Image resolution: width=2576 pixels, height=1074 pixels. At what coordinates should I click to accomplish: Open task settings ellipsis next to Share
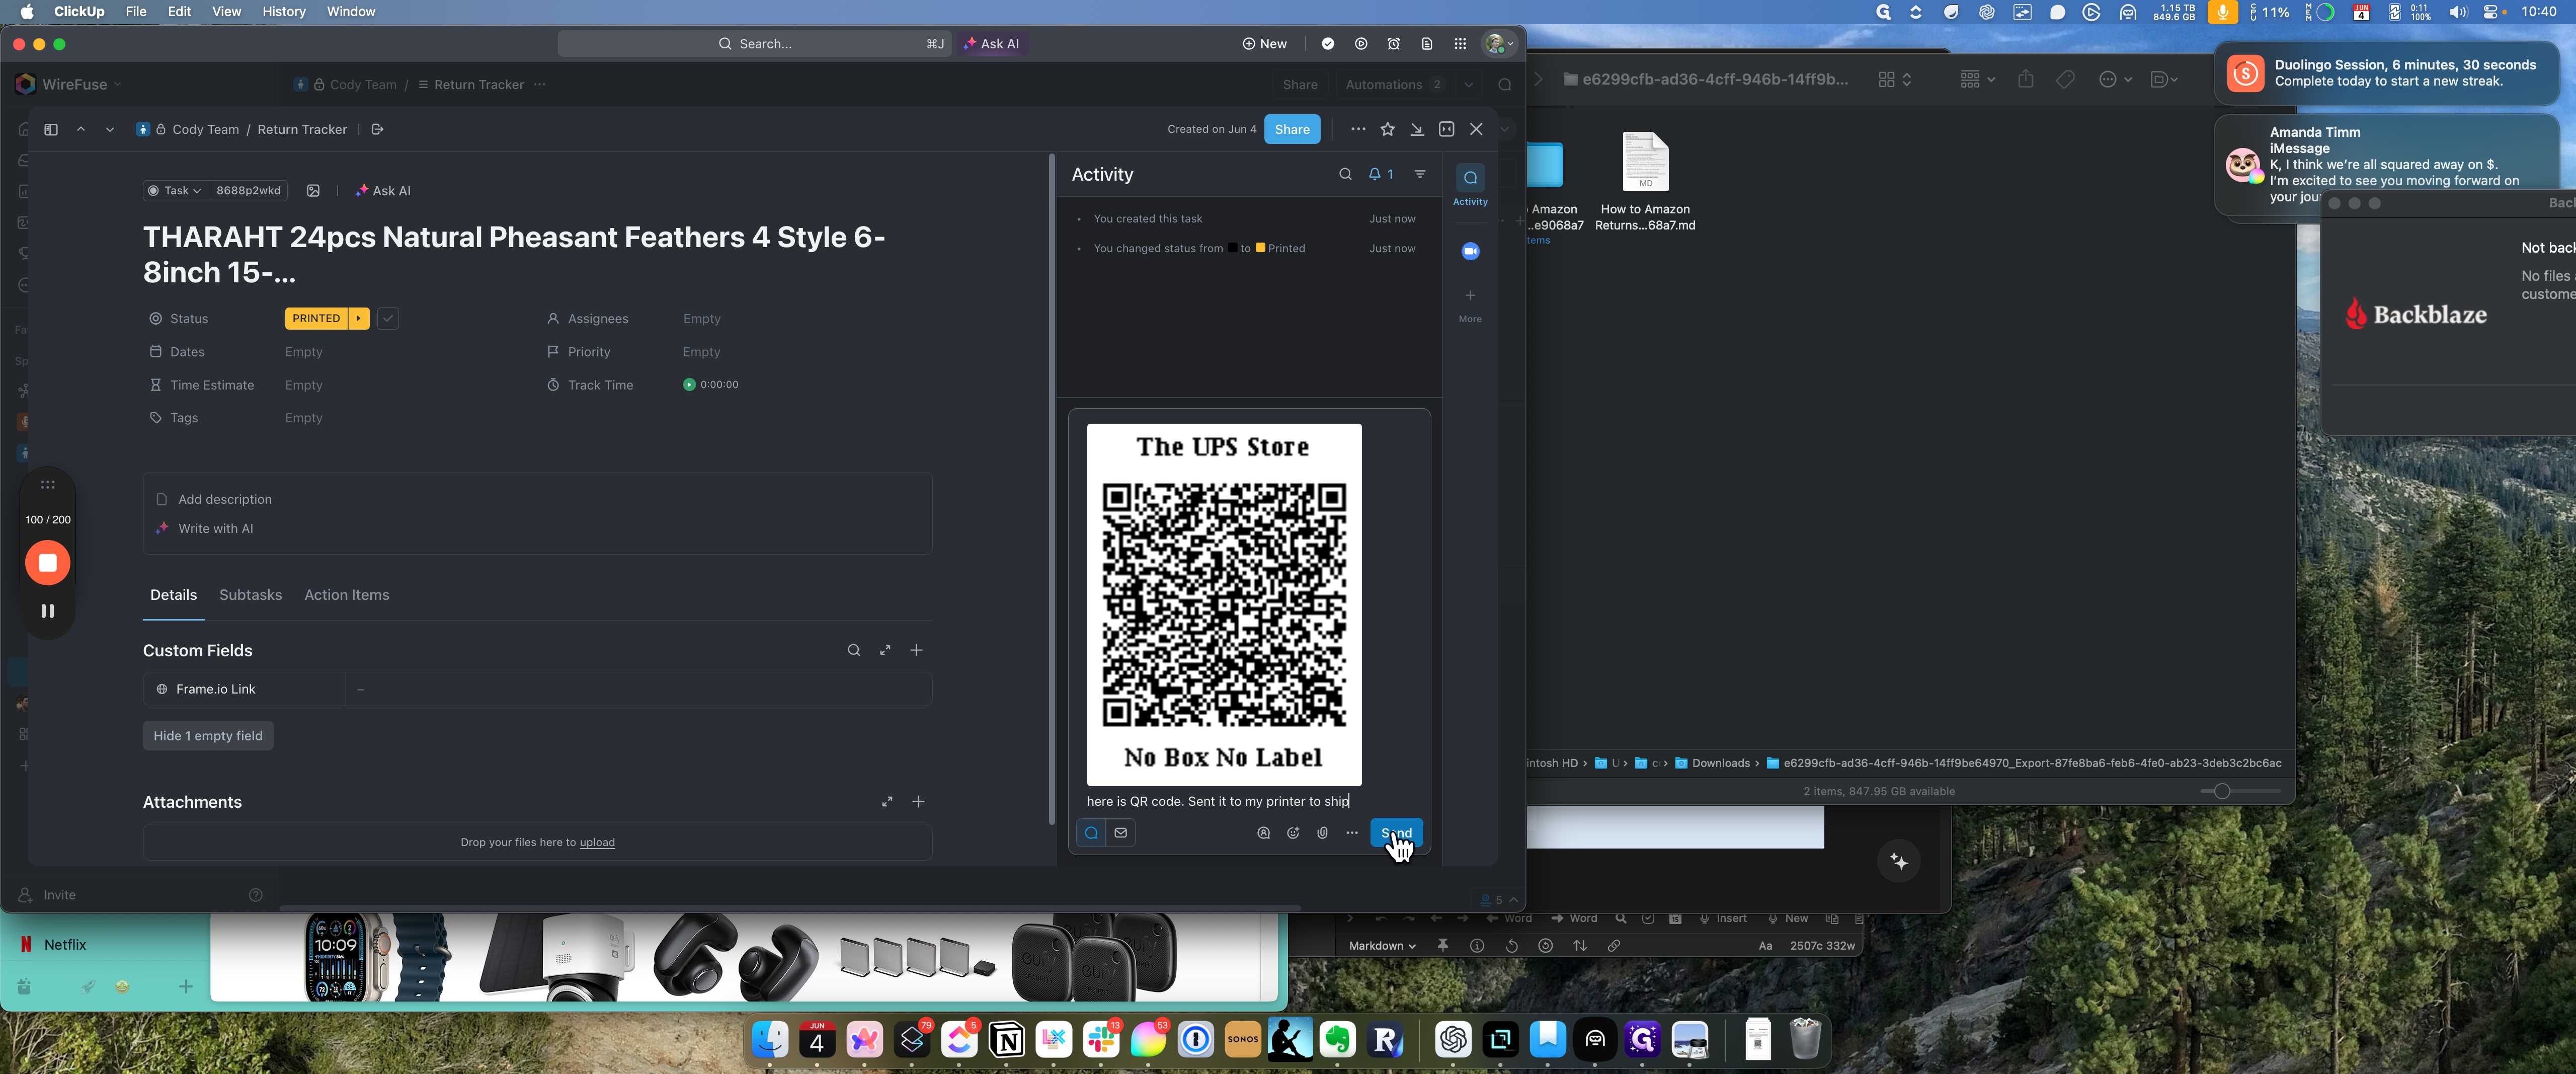1358,129
